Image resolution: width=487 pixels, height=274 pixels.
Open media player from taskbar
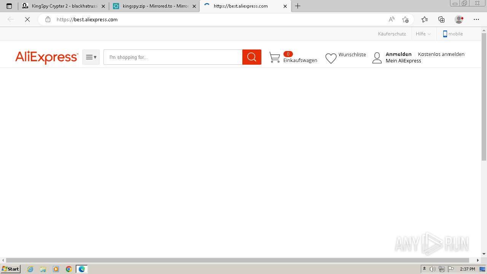click(x=56, y=269)
